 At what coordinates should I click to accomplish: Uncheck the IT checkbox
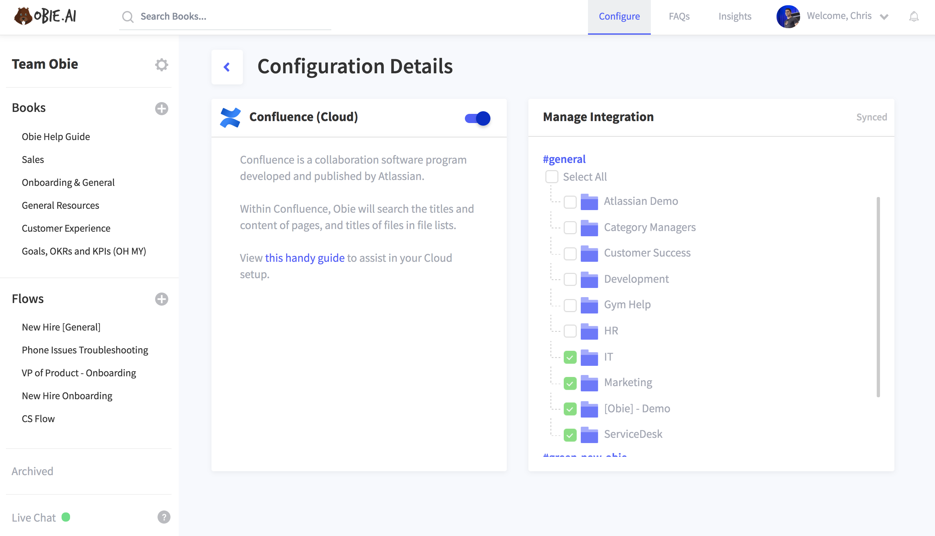(570, 357)
